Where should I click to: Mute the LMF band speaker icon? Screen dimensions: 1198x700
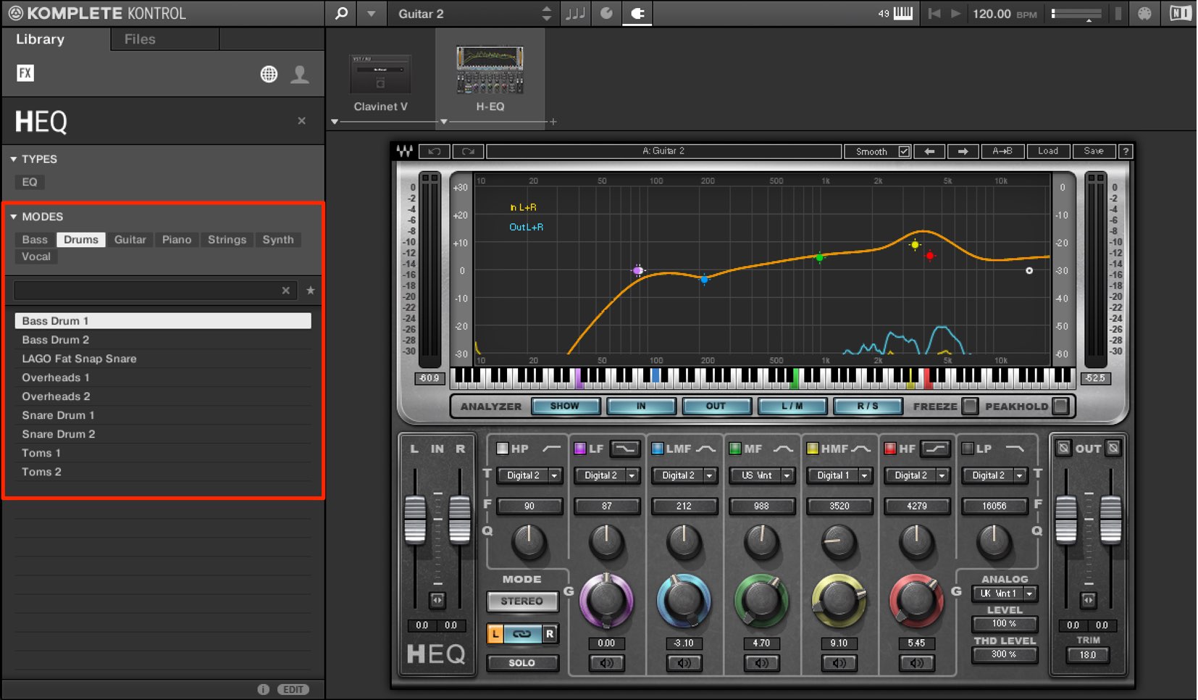click(684, 662)
